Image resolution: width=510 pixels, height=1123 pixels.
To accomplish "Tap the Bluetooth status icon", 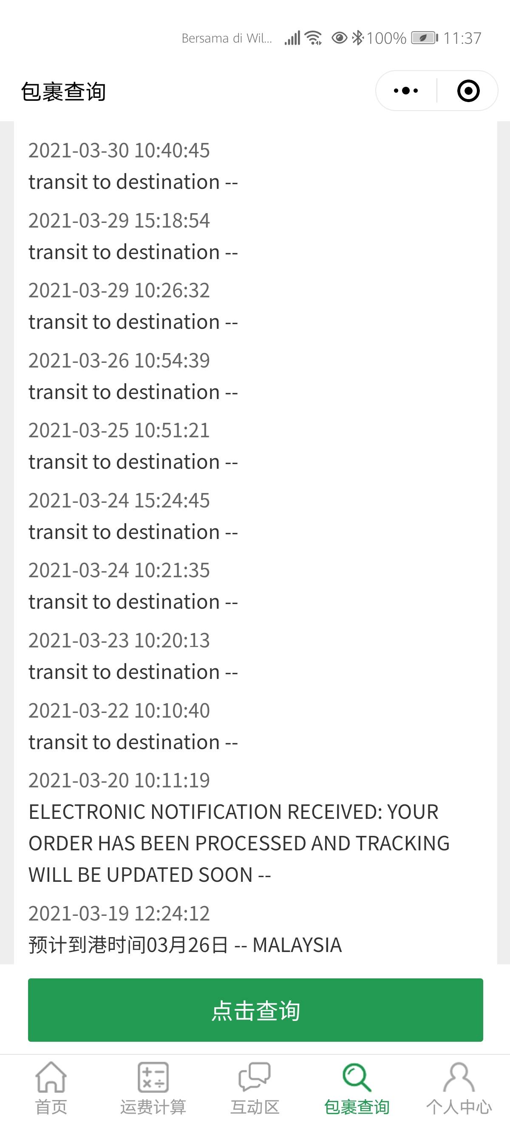I will [x=357, y=38].
